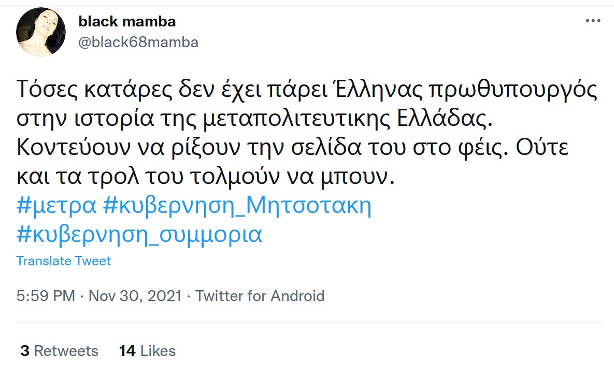View the 3 Retweets list
Image resolution: width=614 pixels, height=370 pixels.
[x=59, y=351]
